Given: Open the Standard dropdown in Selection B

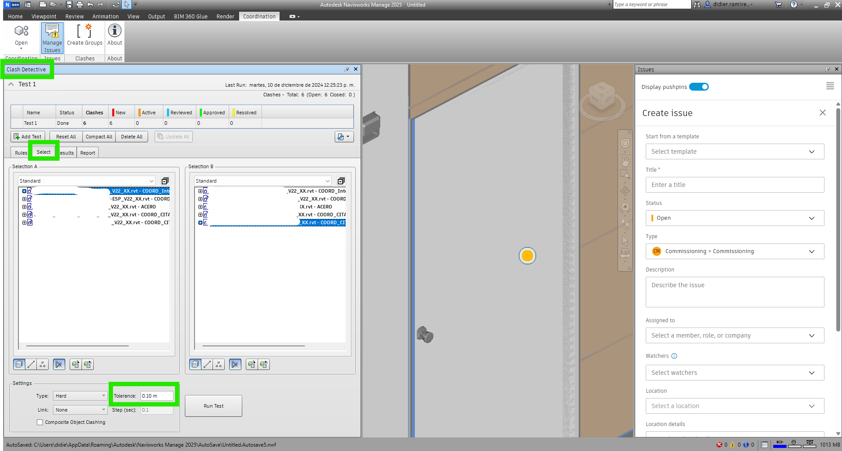Looking at the screenshot, I should (263, 181).
